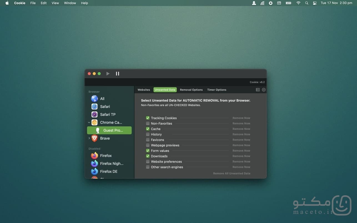
Task: Collapse the Chrome Canary profile list
Action: tap(89, 122)
